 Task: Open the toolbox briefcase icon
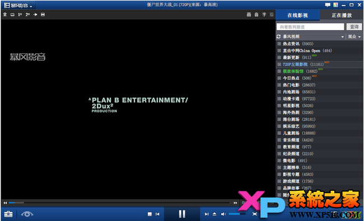tap(8, 214)
